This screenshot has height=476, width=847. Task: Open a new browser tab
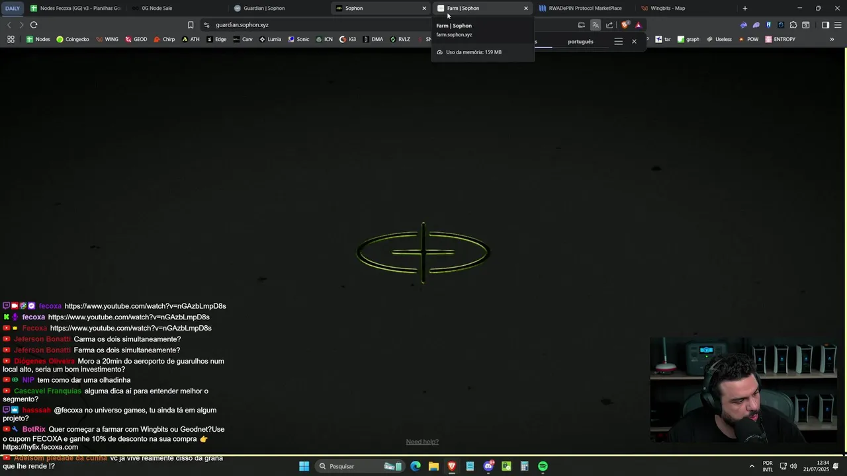(745, 9)
